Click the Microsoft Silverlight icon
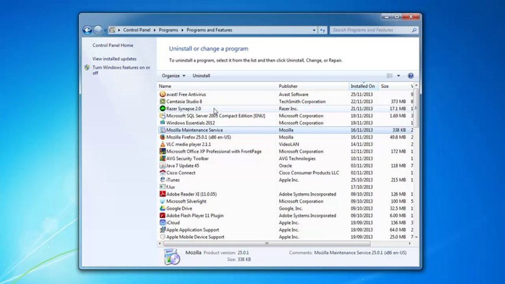Screen dimensions: 505x284 click(x=162, y=201)
